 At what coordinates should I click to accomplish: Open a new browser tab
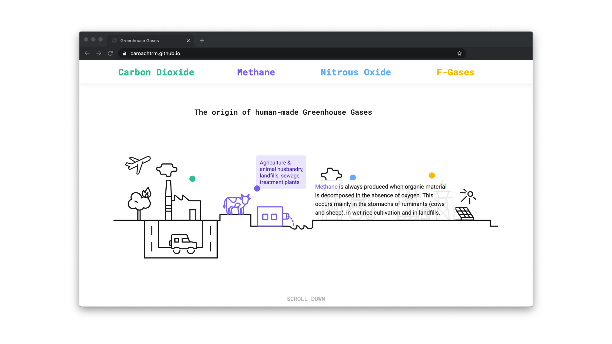coord(202,41)
